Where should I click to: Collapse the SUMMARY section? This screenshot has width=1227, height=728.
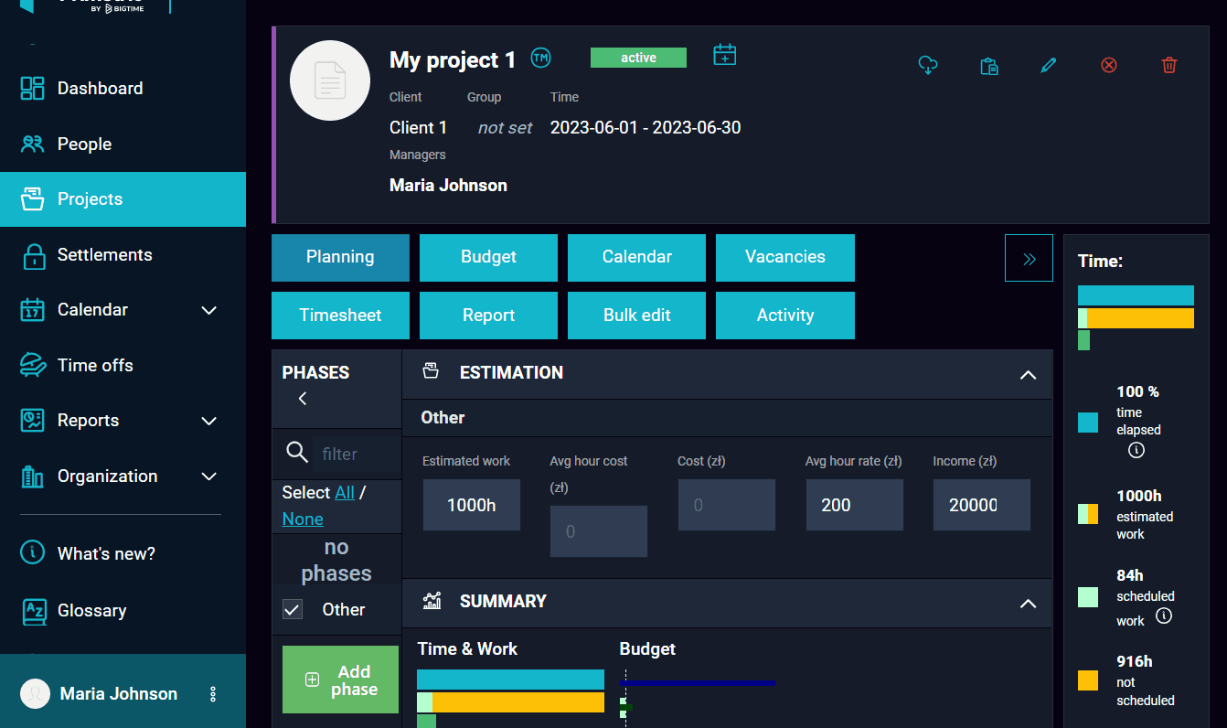[x=1029, y=603]
